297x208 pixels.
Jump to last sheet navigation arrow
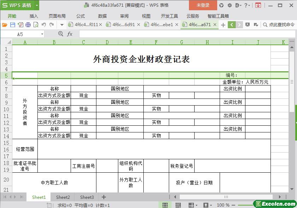(x=22, y=197)
